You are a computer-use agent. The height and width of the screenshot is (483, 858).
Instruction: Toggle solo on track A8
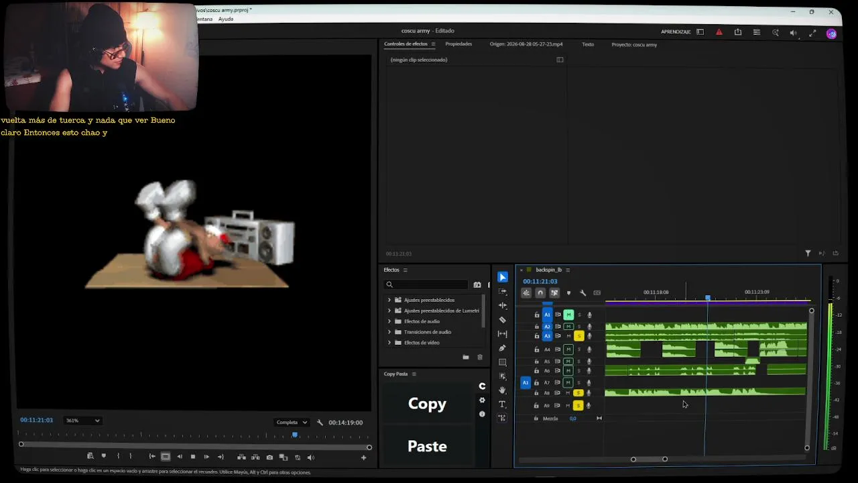coord(578,393)
